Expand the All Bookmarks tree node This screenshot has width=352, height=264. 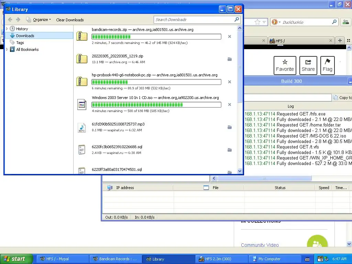click(x=7, y=49)
